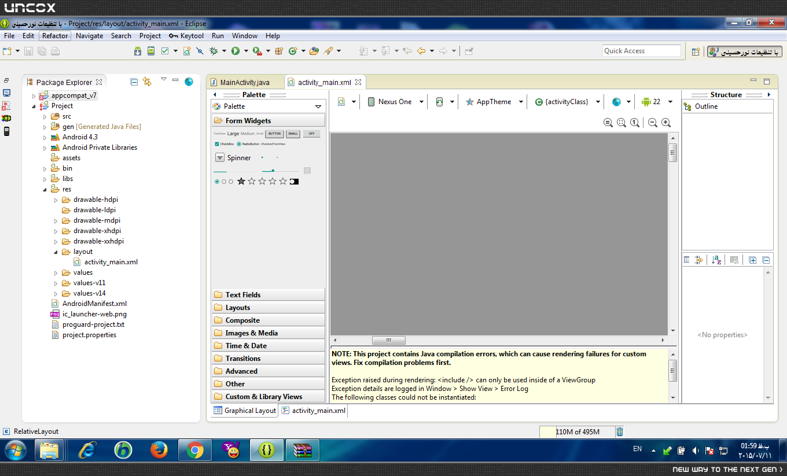The height and width of the screenshot is (476, 787).
Task: Click the green Run button
Action: click(x=236, y=51)
